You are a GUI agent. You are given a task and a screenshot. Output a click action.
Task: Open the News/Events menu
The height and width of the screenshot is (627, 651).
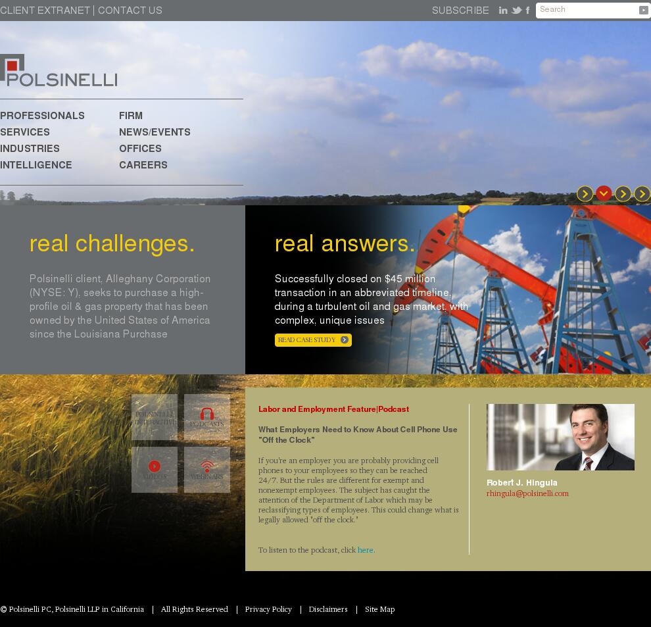[x=155, y=132]
